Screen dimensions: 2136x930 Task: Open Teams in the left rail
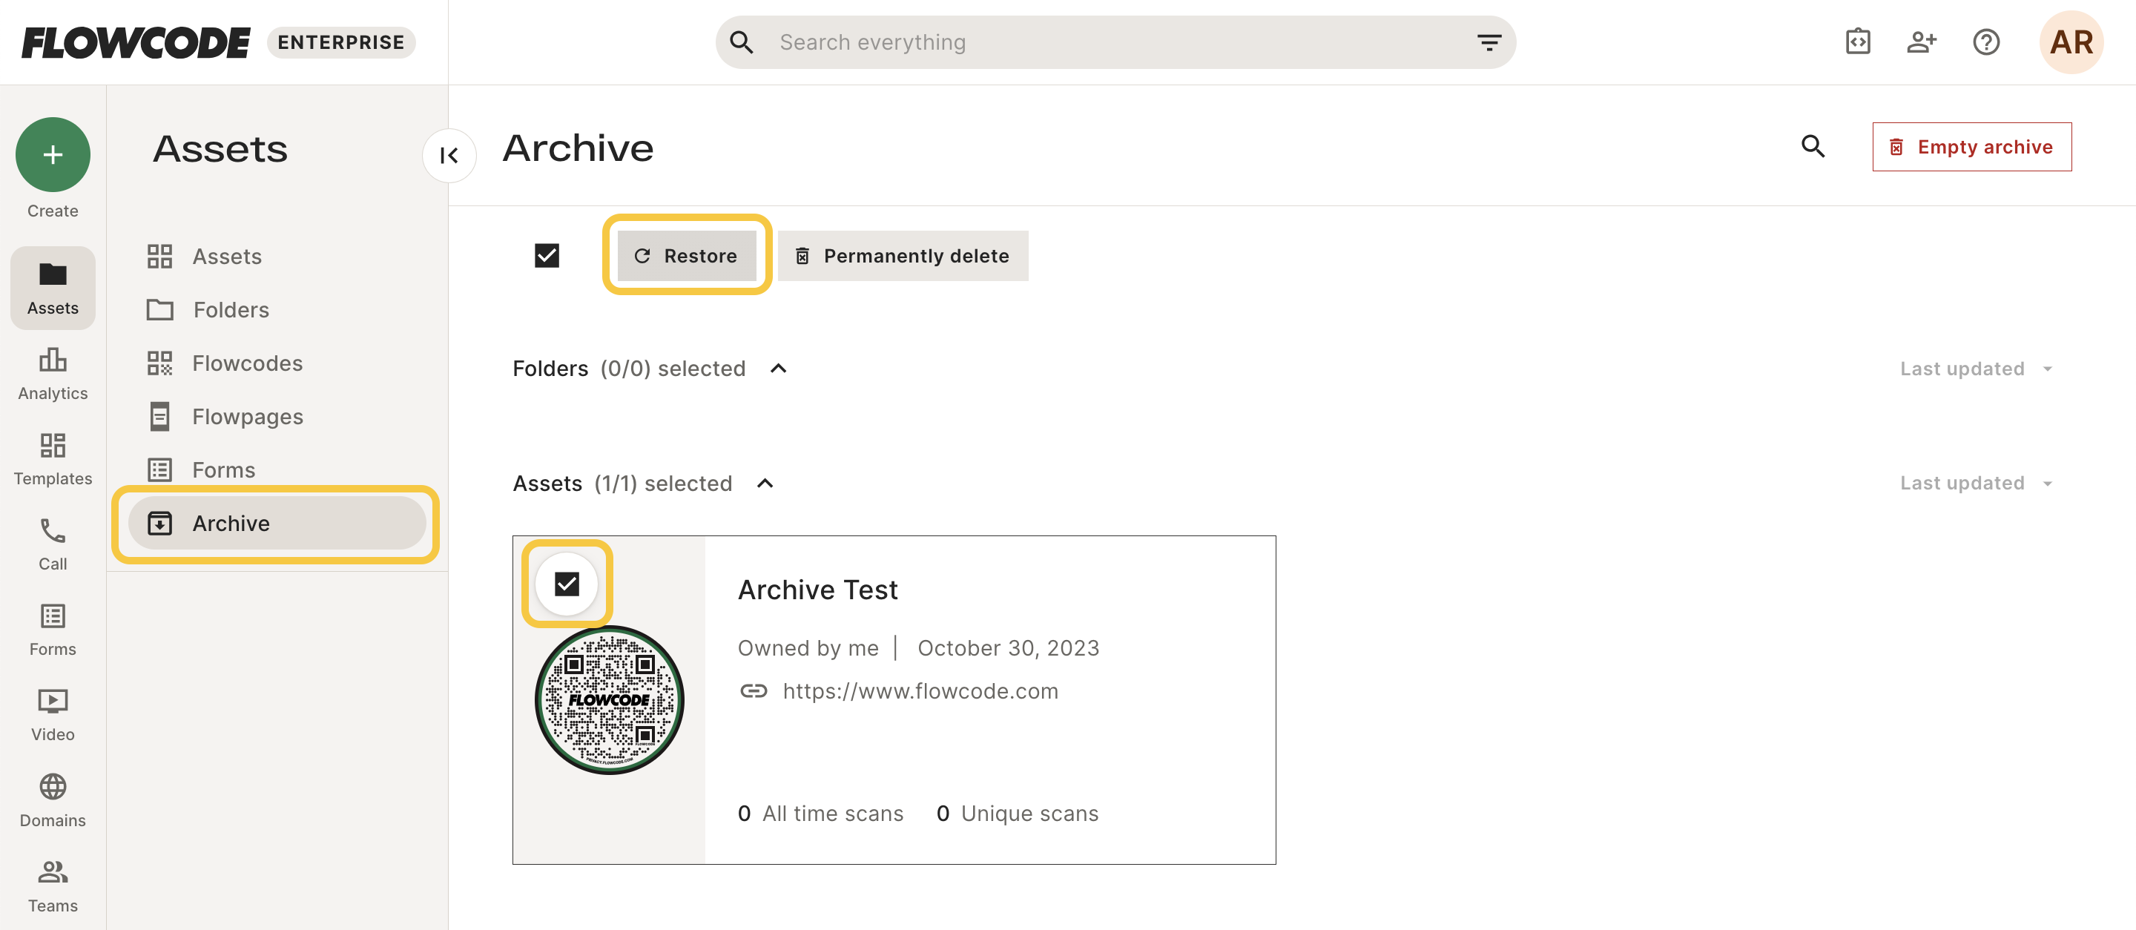coord(52,886)
